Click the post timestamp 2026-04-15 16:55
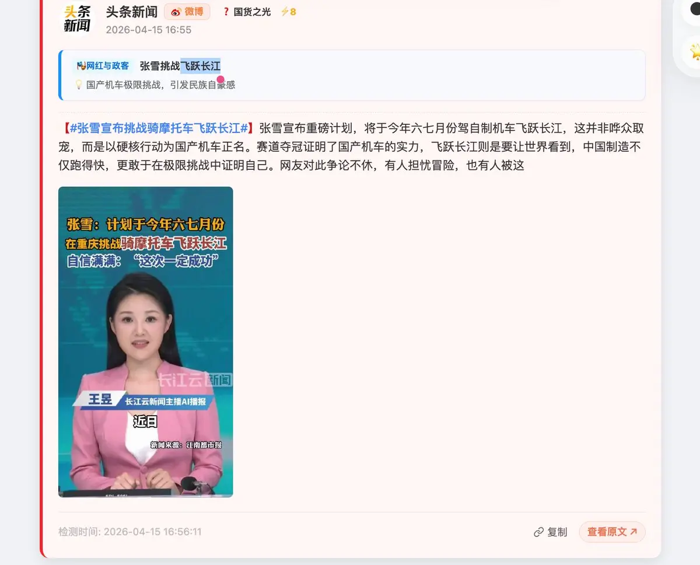700x565 pixels. [x=149, y=30]
